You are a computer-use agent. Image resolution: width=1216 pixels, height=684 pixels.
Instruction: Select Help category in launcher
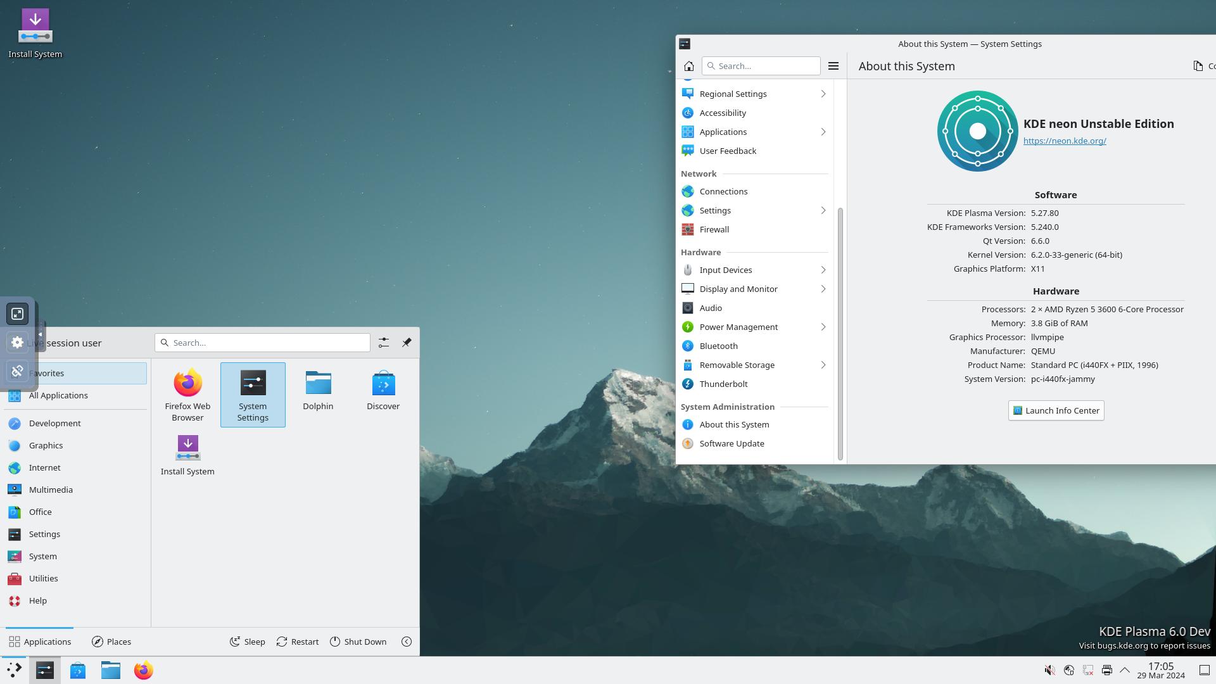click(76, 600)
